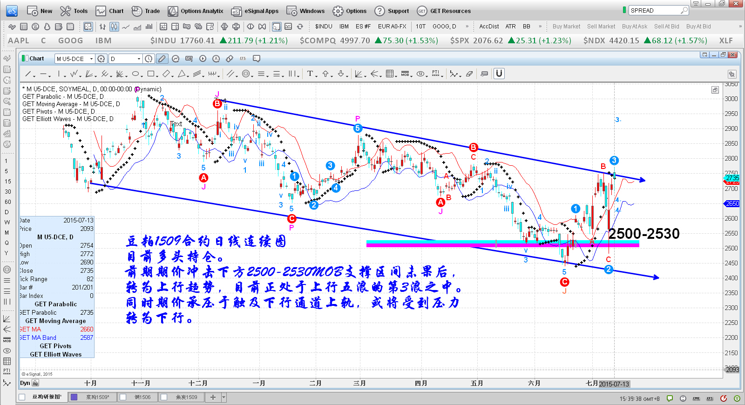The image size is (745, 405).
Task: Select the horizontal line drawing tool
Action: tap(43, 74)
